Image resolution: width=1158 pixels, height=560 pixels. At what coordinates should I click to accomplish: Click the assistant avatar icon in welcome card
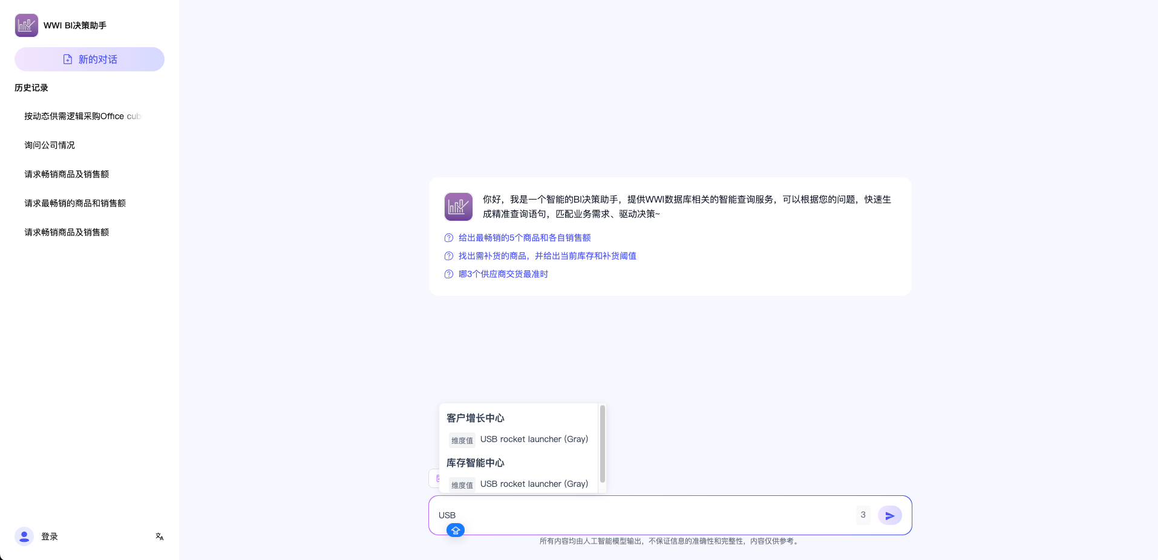(x=459, y=207)
